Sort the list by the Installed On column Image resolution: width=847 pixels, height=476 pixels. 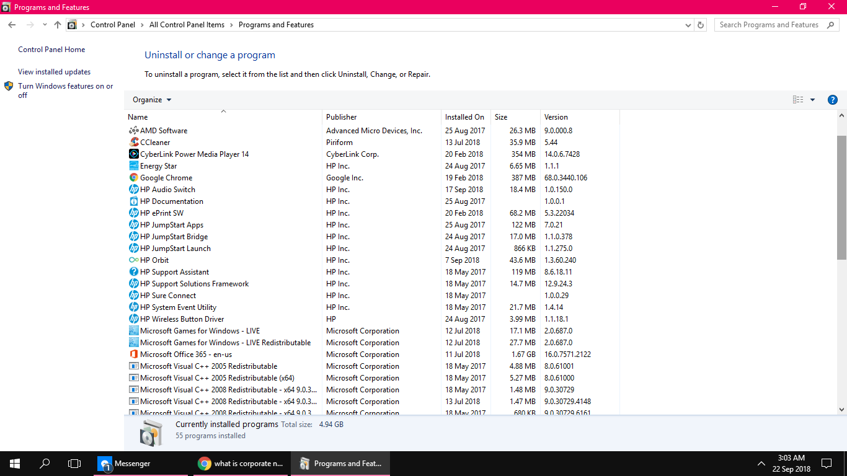tap(466, 117)
